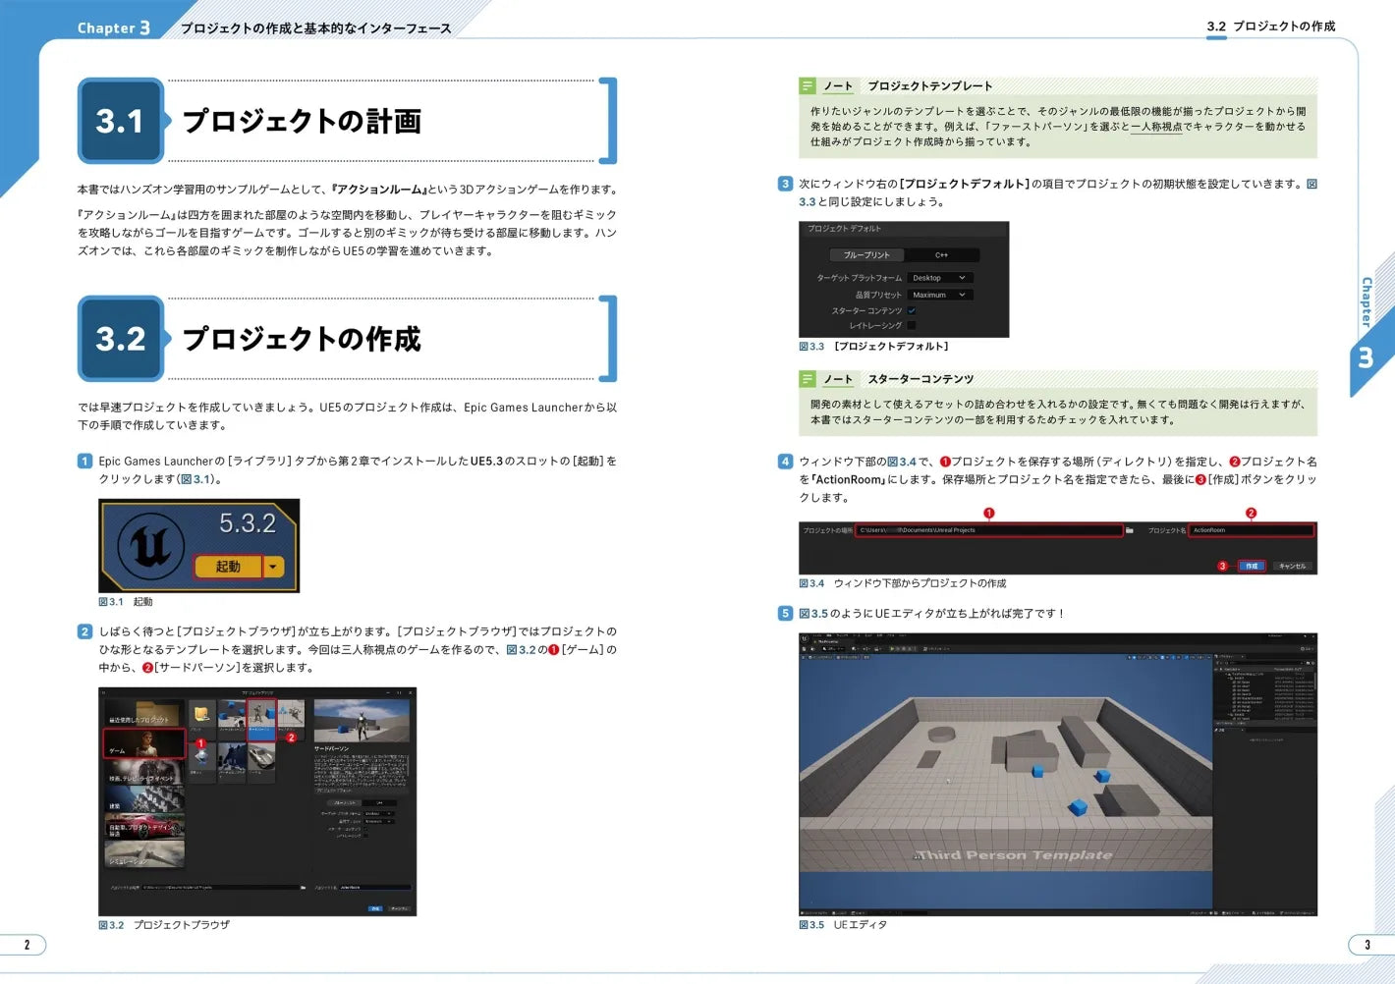Click the folder browse icon beside project location path
Screen dimensions: 1395x984
(1130, 530)
